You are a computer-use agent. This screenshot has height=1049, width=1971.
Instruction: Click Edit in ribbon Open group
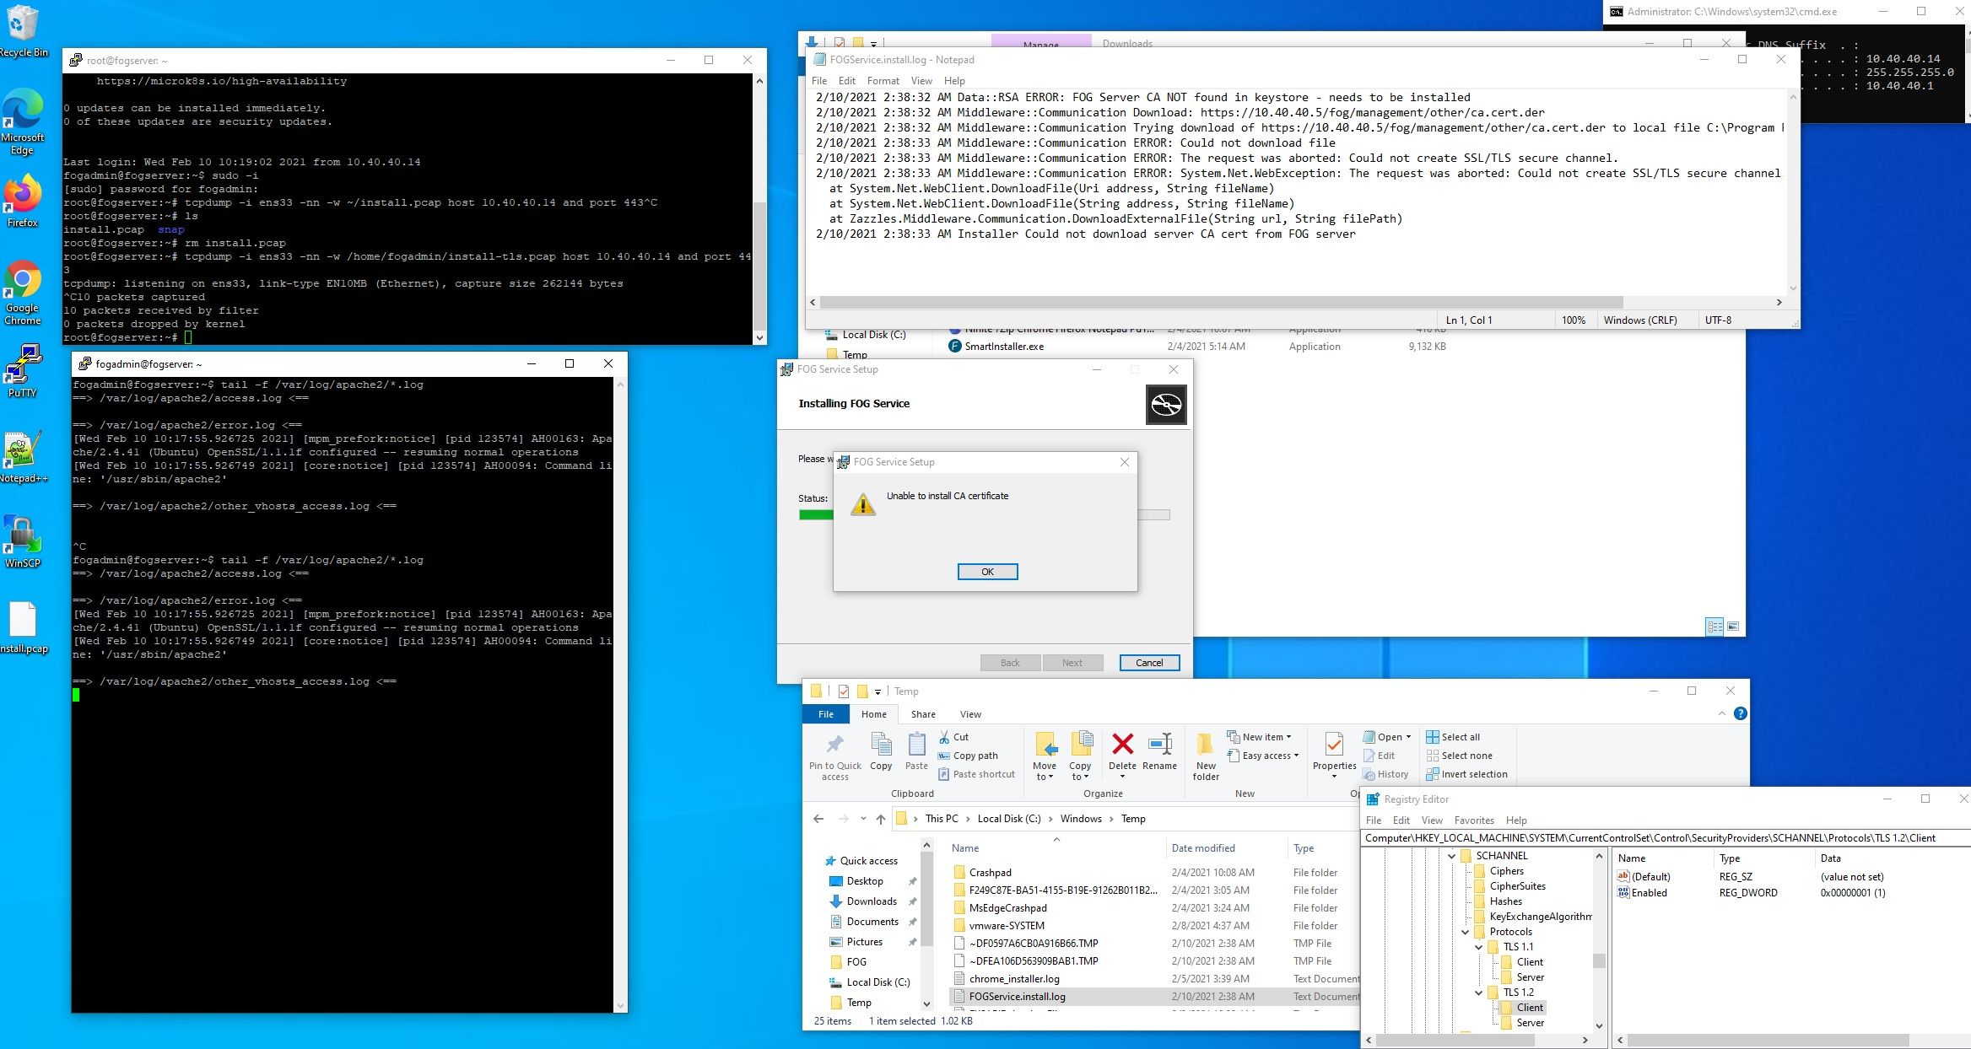(1379, 756)
